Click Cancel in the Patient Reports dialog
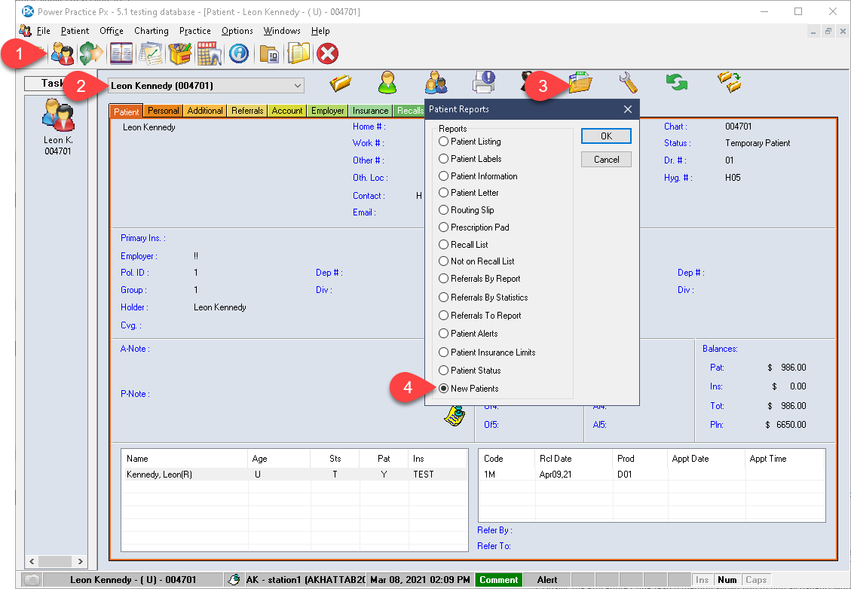This screenshot has height=589, width=851. pos(606,160)
